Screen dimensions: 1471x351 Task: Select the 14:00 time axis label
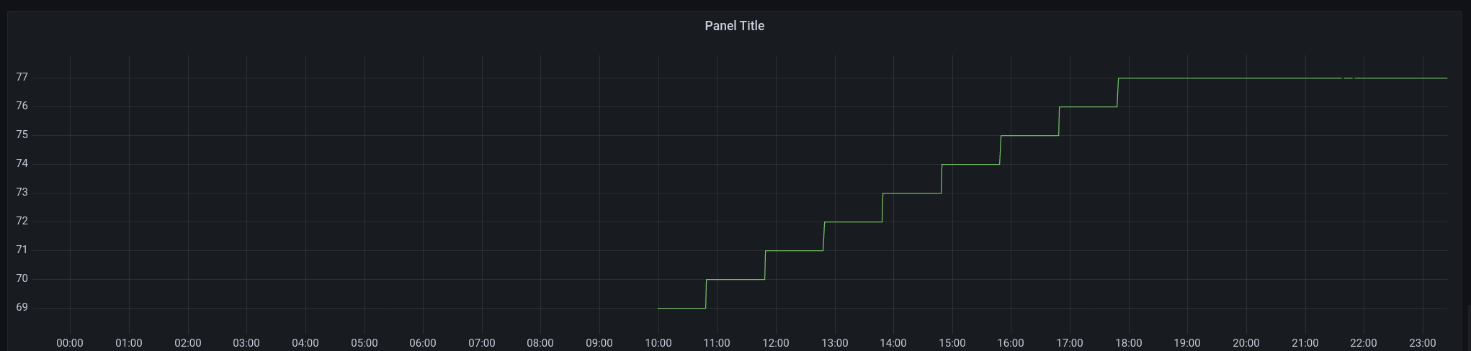pyautogui.click(x=893, y=343)
